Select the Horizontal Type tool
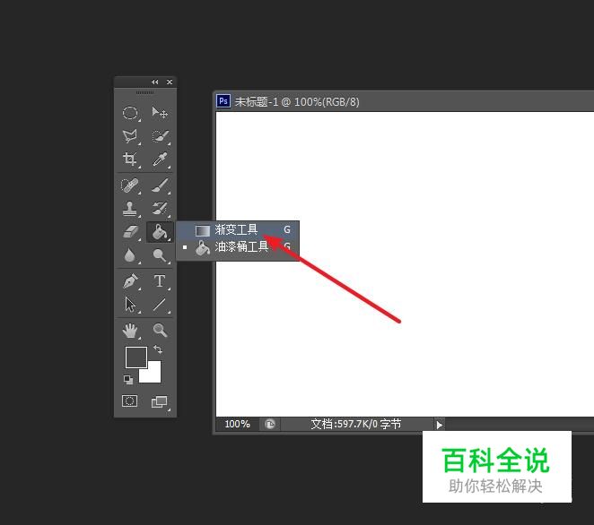Image resolution: width=594 pixels, height=525 pixels. (x=160, y=281)
